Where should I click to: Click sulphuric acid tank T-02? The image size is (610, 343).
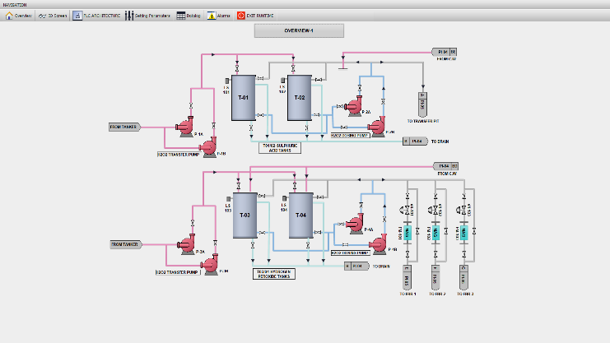297,98
